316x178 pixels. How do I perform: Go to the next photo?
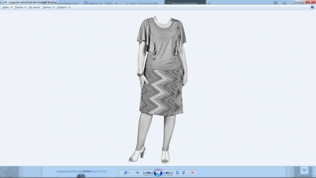coord(168,173)
